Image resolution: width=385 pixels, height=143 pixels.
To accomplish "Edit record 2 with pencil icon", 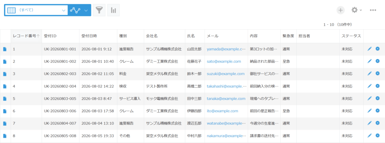I will coord(370,61).
